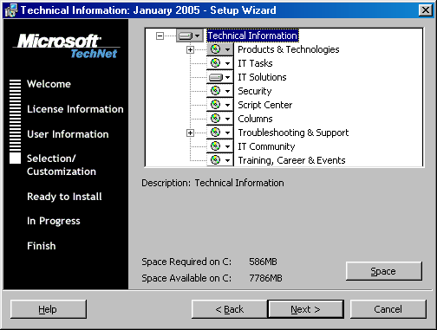Viewport: 437px width, 330px height.
Task: Click the Selection/Customization step
Action: click(x=62, y=165)
